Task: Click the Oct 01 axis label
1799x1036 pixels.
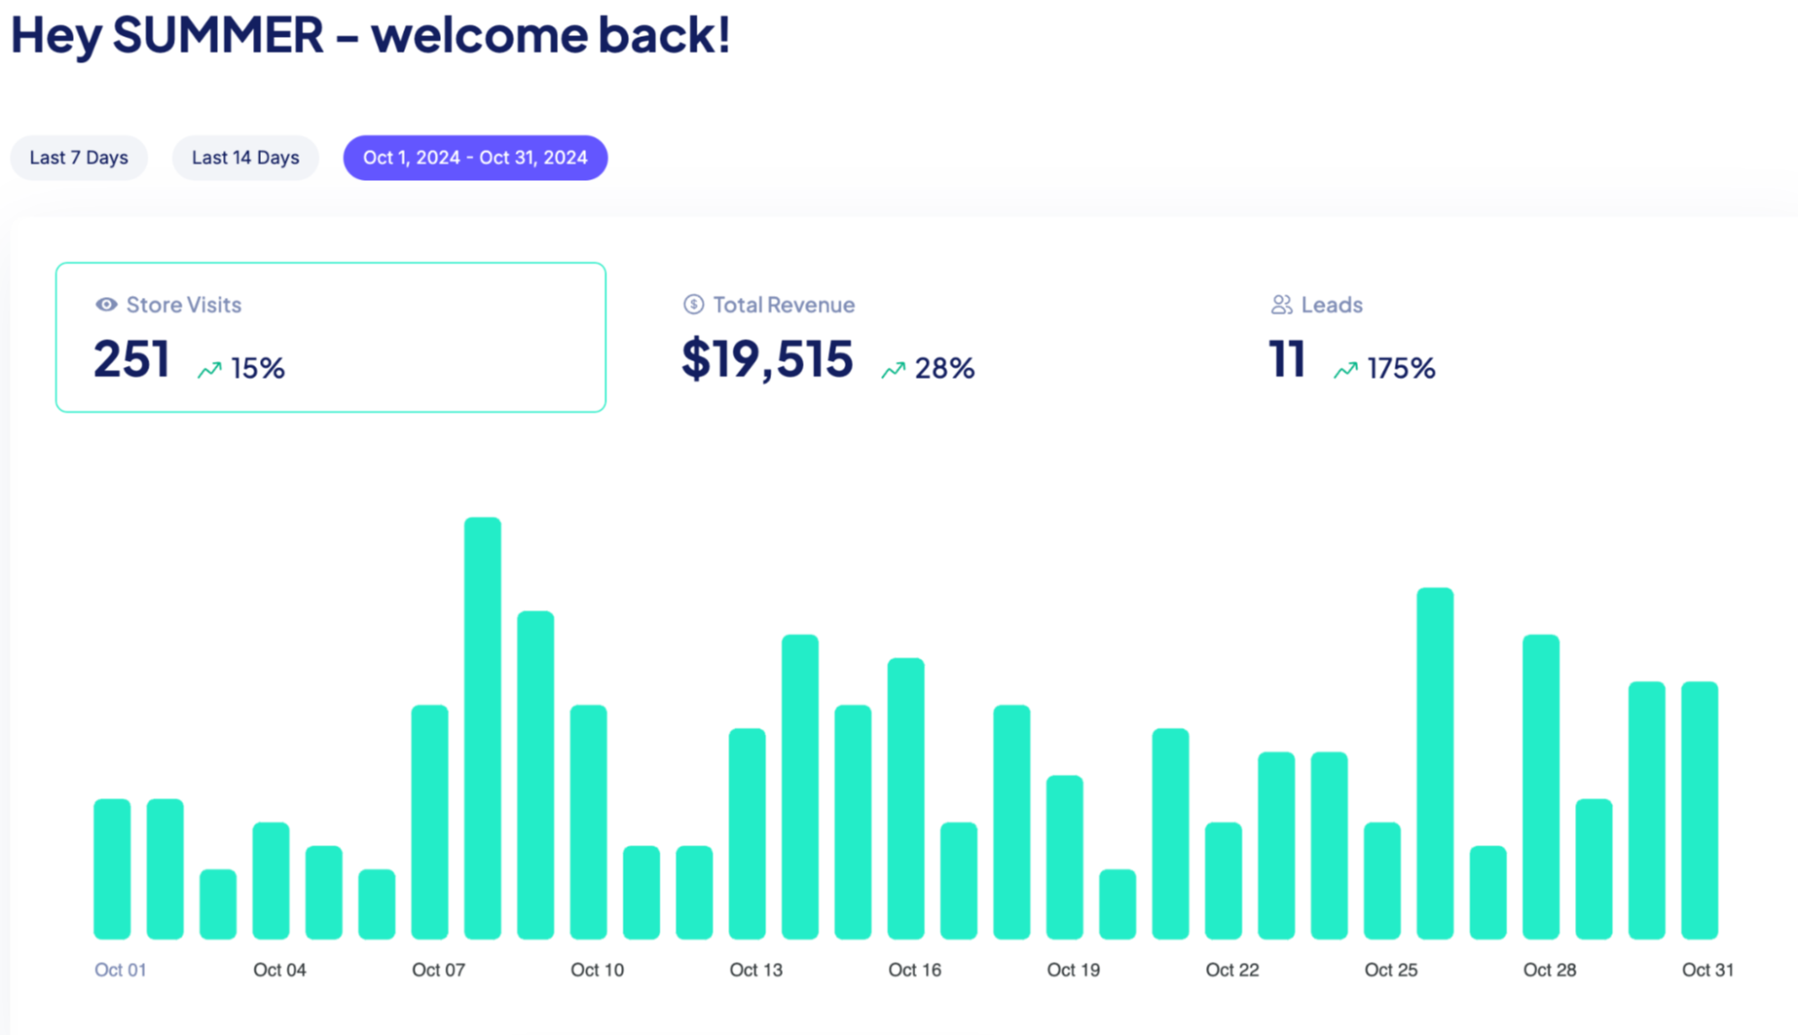Action: click(121, 970)
